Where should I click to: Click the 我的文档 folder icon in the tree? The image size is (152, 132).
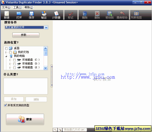pos(15,52)
